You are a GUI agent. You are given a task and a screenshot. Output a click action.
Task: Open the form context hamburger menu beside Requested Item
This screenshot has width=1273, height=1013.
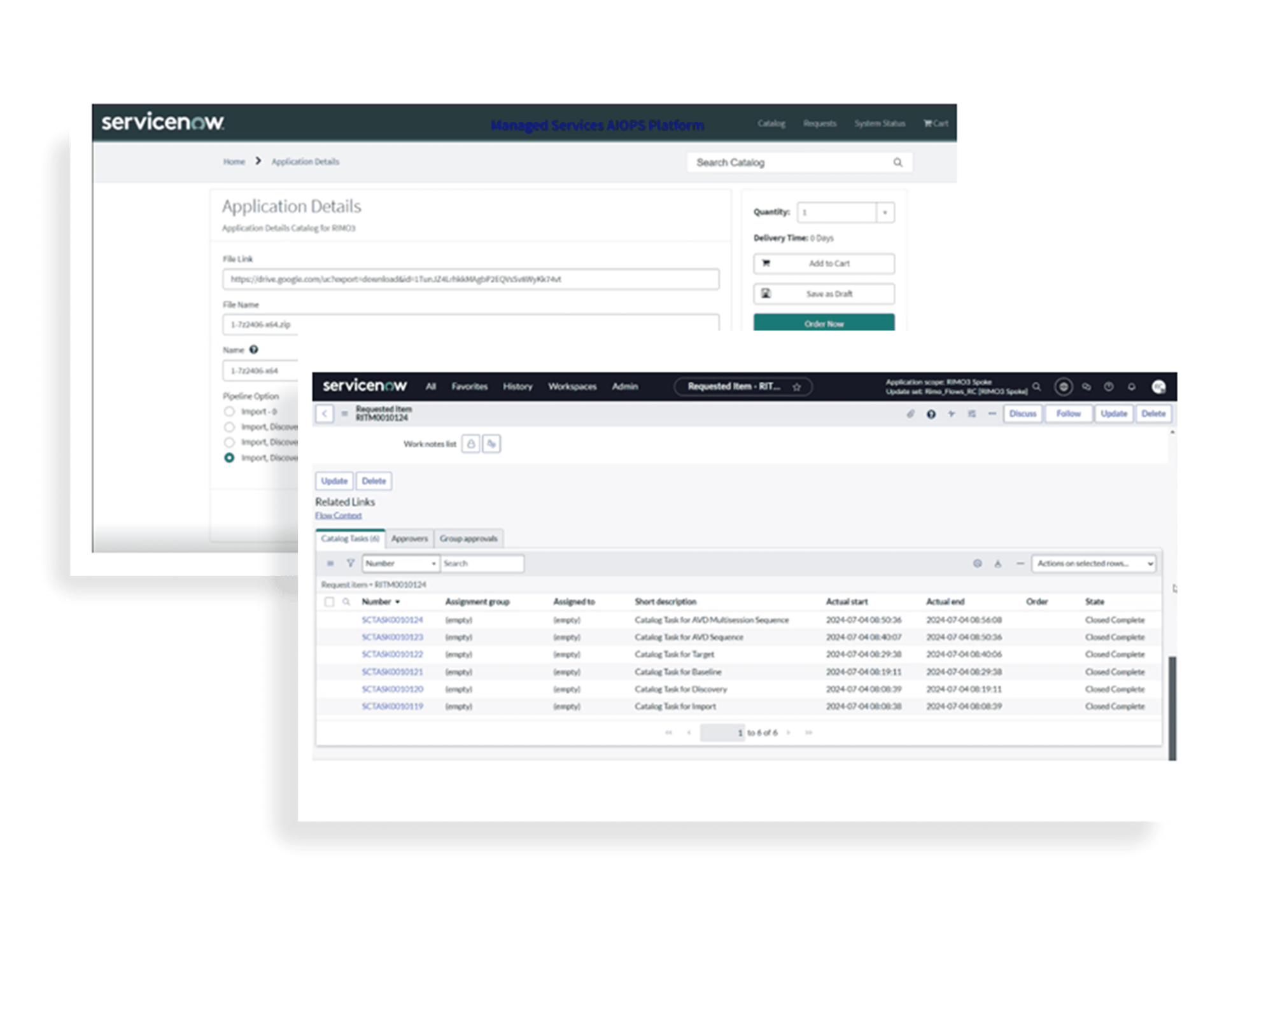[x=344, y=414]
